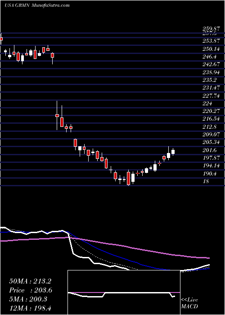Click the 12MA : 198.4 readout
The image size is (225, 315).
pyautogui.click(x=31, y=308)
